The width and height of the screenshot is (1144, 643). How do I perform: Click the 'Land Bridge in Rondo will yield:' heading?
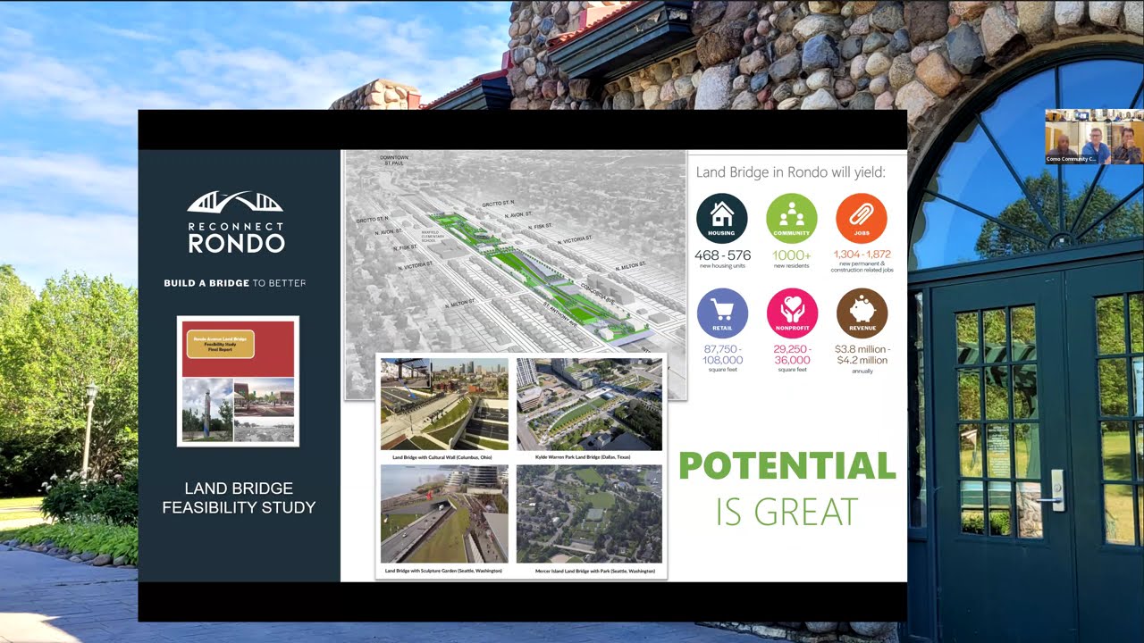(x=791, y=171)
